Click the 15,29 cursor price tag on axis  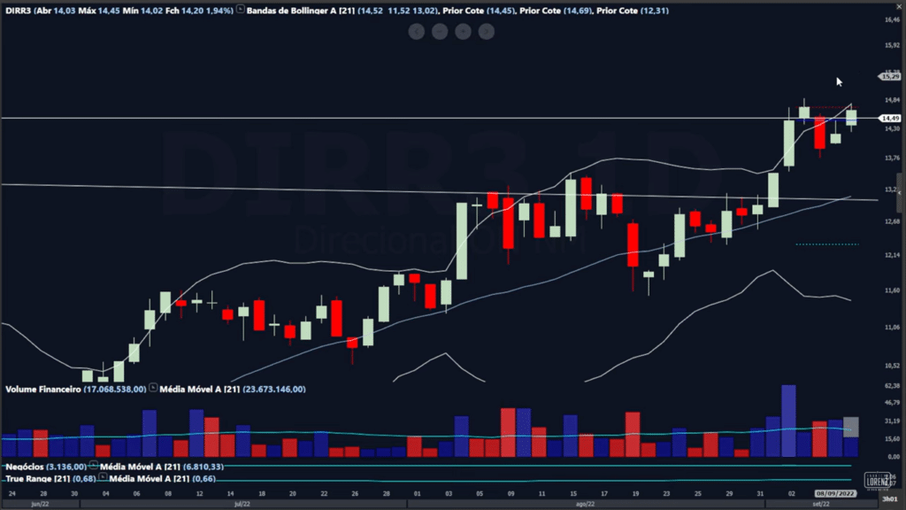point(888,77)
